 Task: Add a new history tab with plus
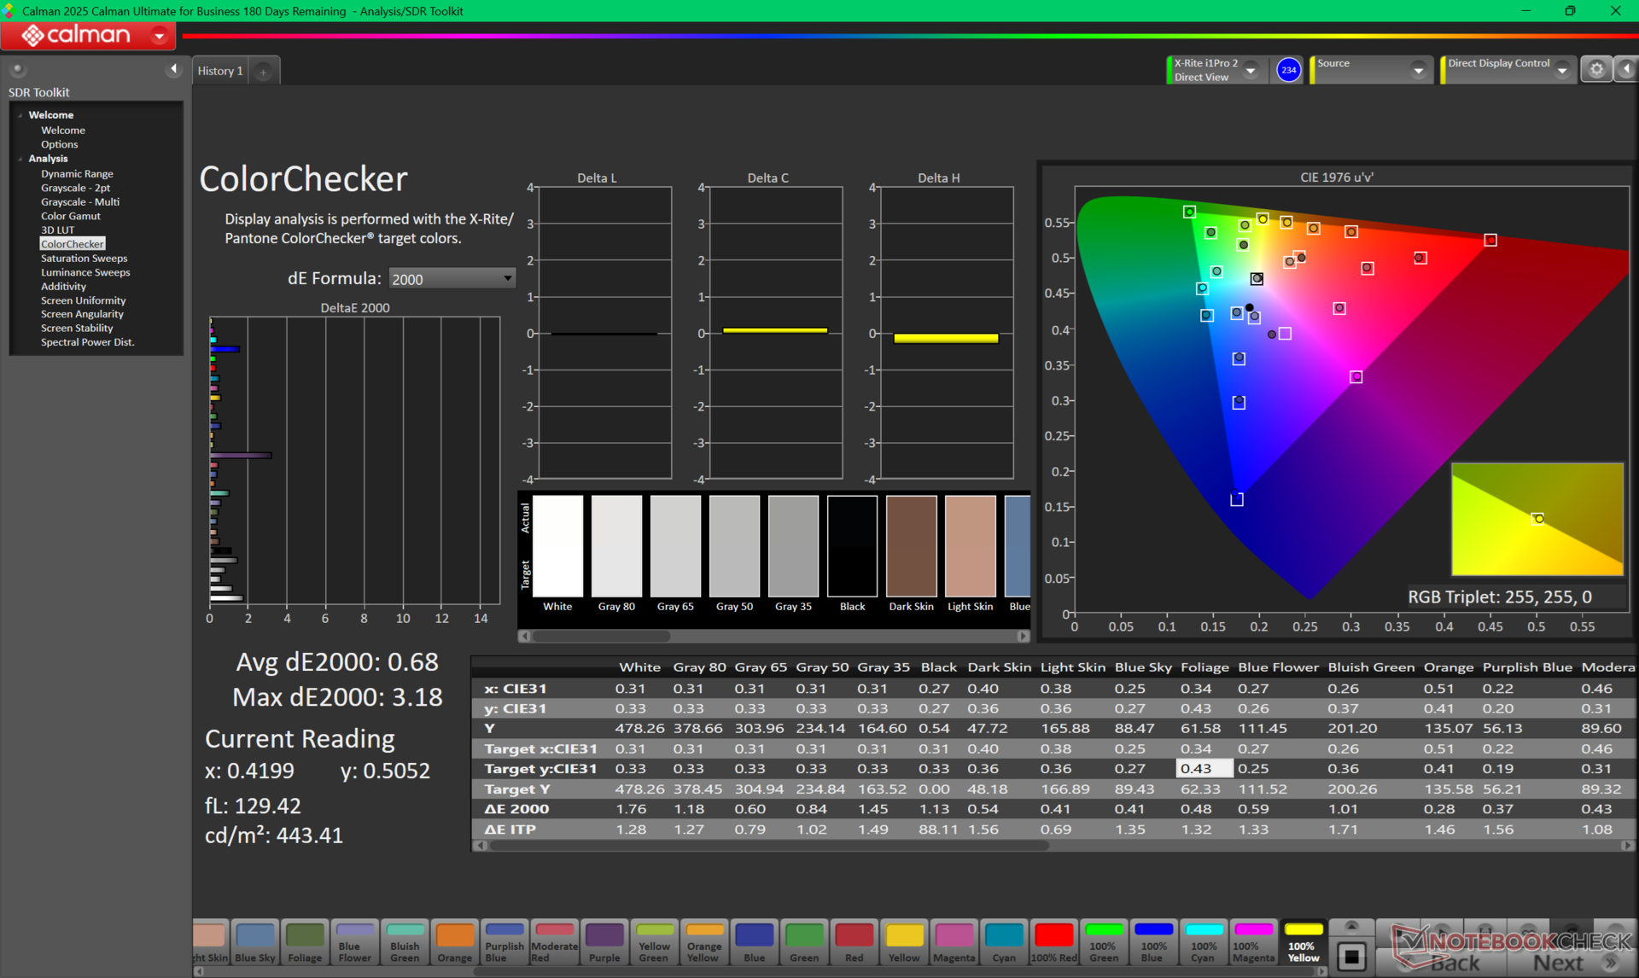click(263, 72)
